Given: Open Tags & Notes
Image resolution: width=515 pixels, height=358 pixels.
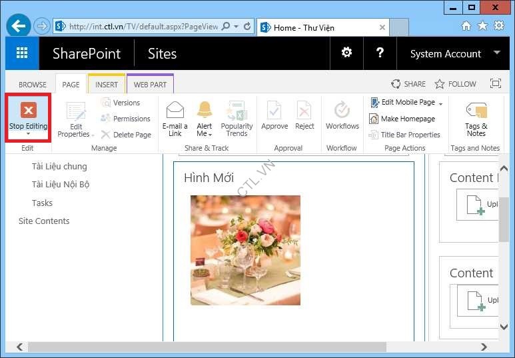Looking at the screenshot, I should click(476, 111).
